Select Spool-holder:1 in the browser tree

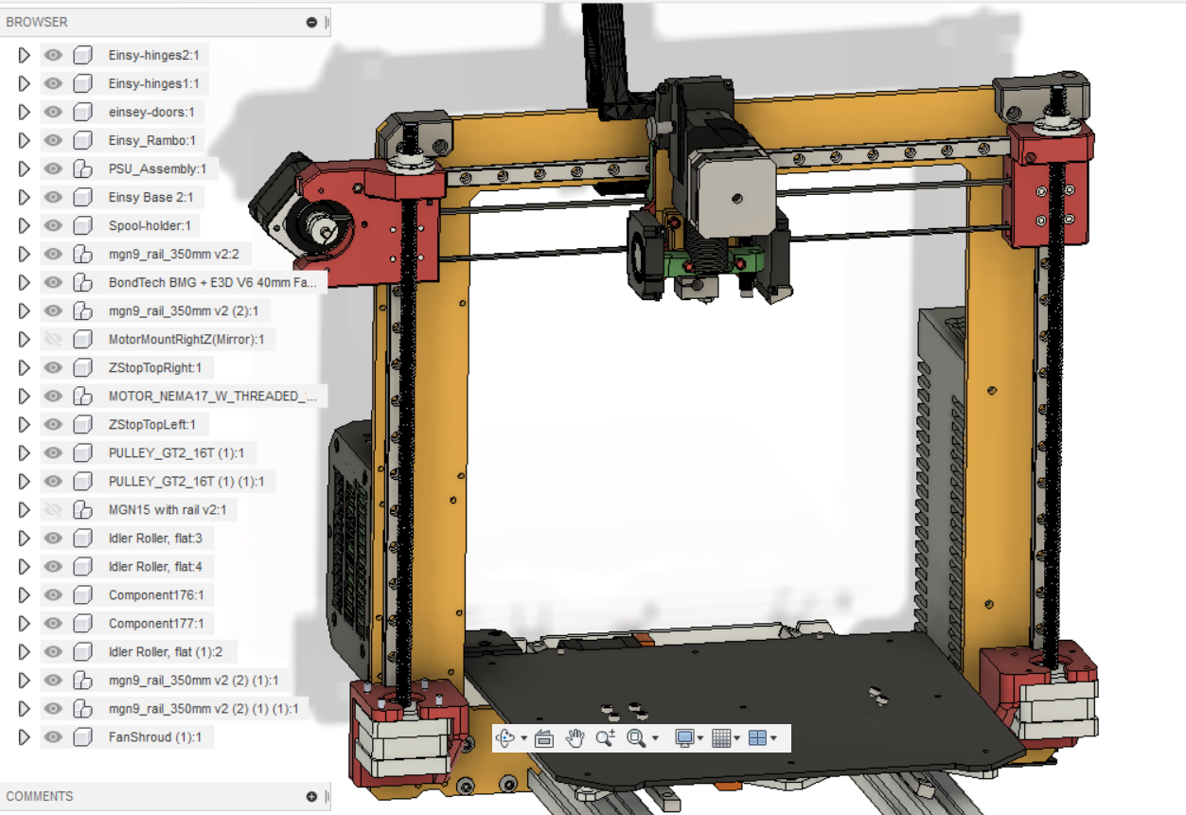[x=150, y=225]
